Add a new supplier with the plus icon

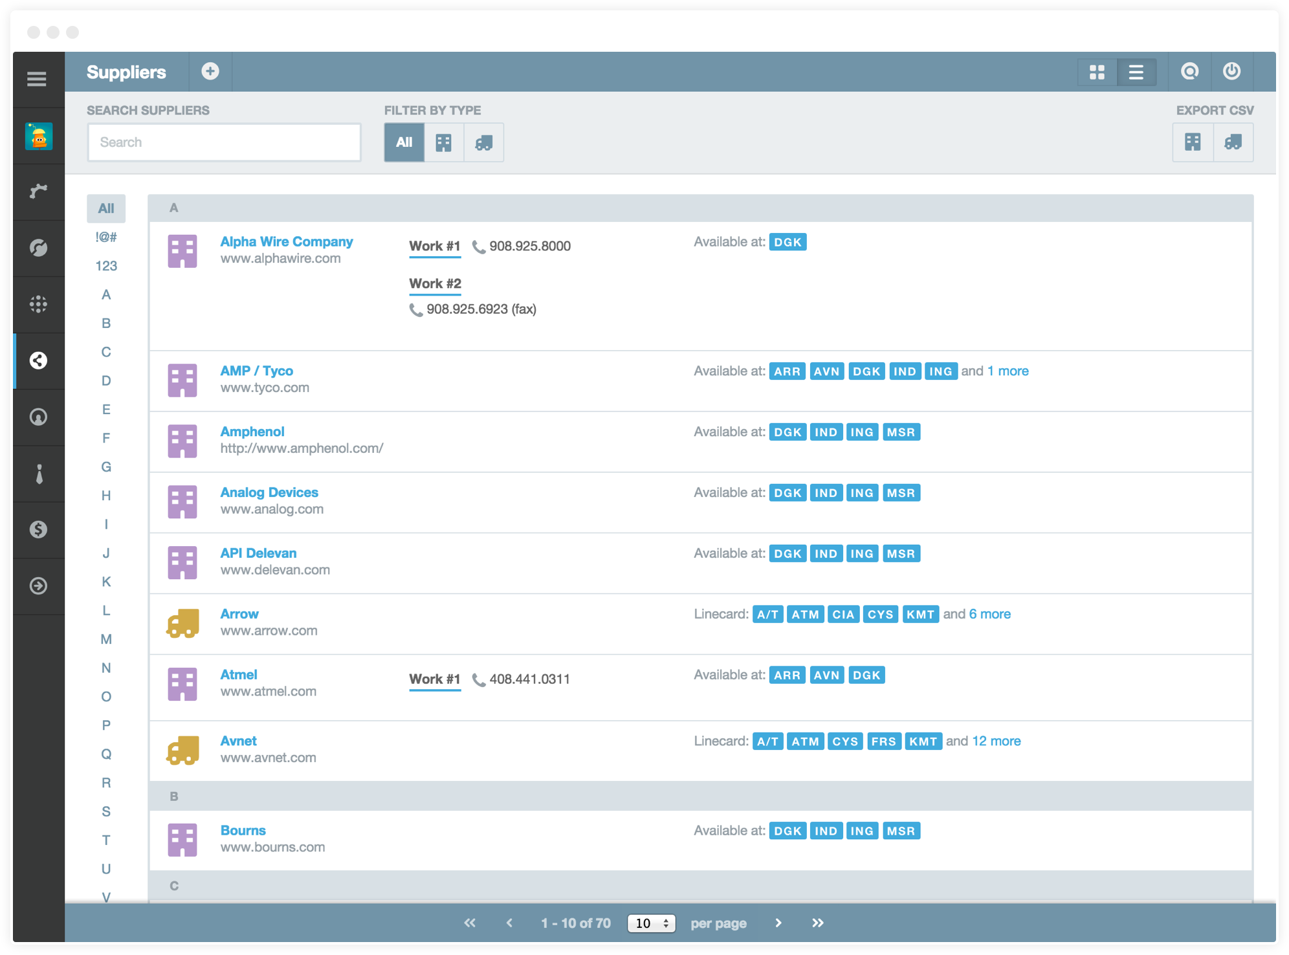pyautogui.click(x=210, y=71)
